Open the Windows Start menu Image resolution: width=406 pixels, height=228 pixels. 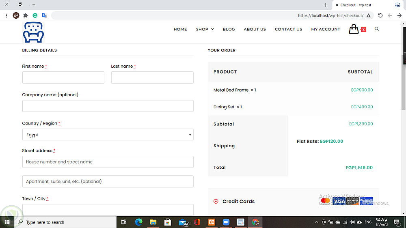[7, 222]
